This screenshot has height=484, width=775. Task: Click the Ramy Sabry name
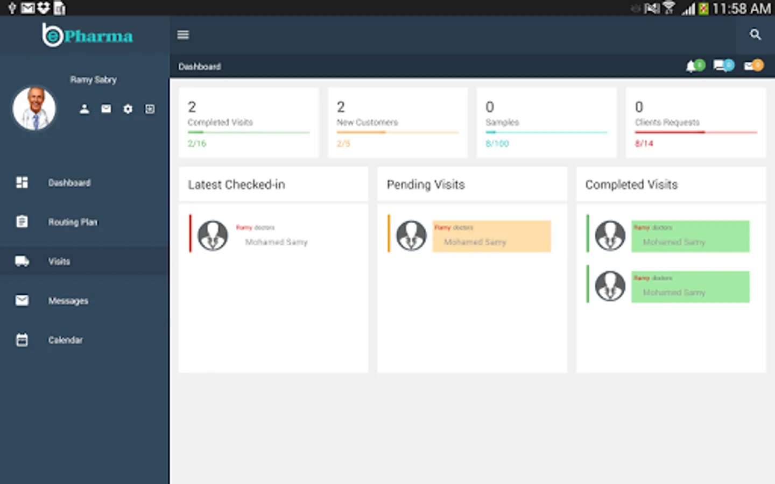coord(93,80)
